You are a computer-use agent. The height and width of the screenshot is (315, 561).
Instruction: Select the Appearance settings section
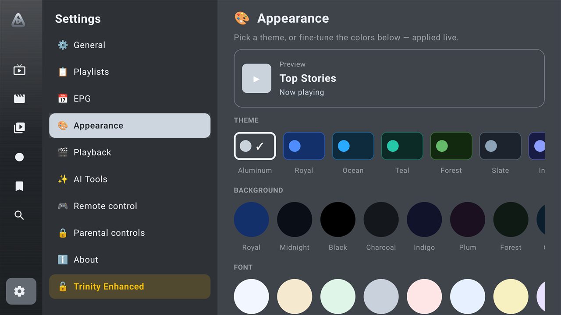(x=130, y=126)
